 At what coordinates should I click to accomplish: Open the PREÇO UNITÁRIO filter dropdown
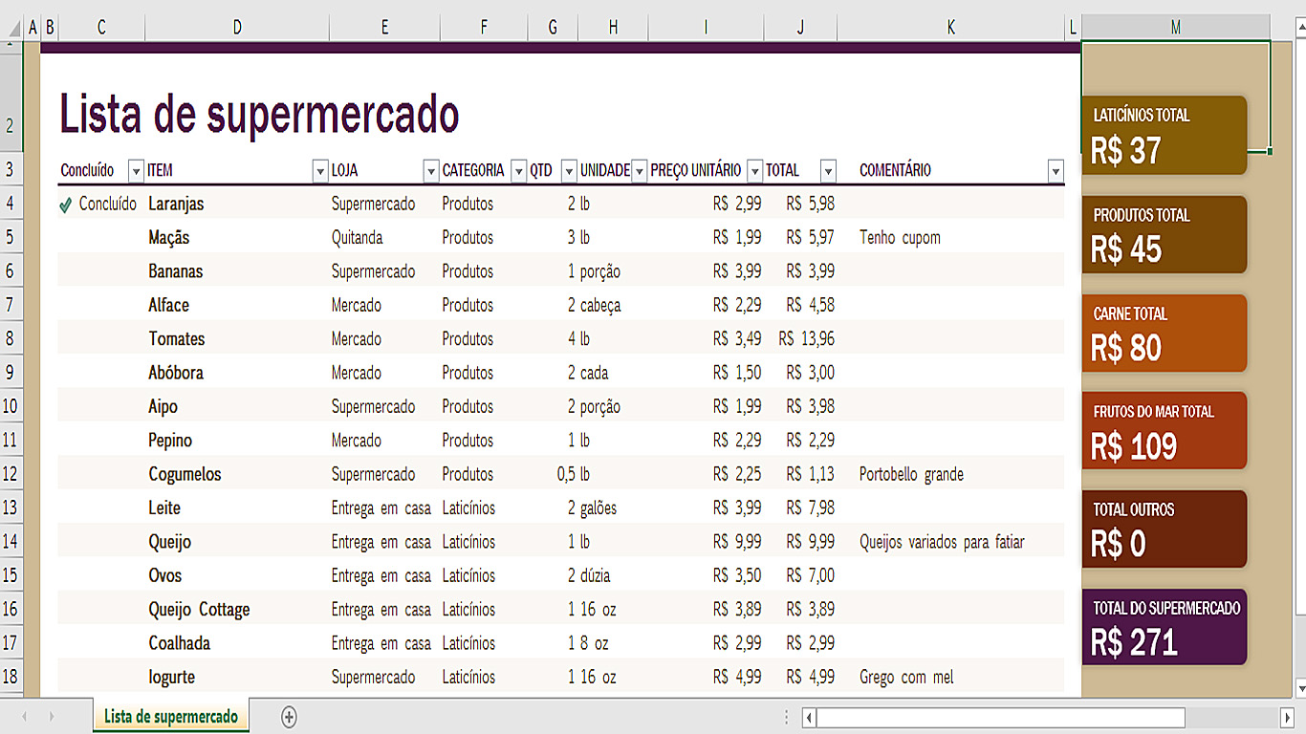755,171
